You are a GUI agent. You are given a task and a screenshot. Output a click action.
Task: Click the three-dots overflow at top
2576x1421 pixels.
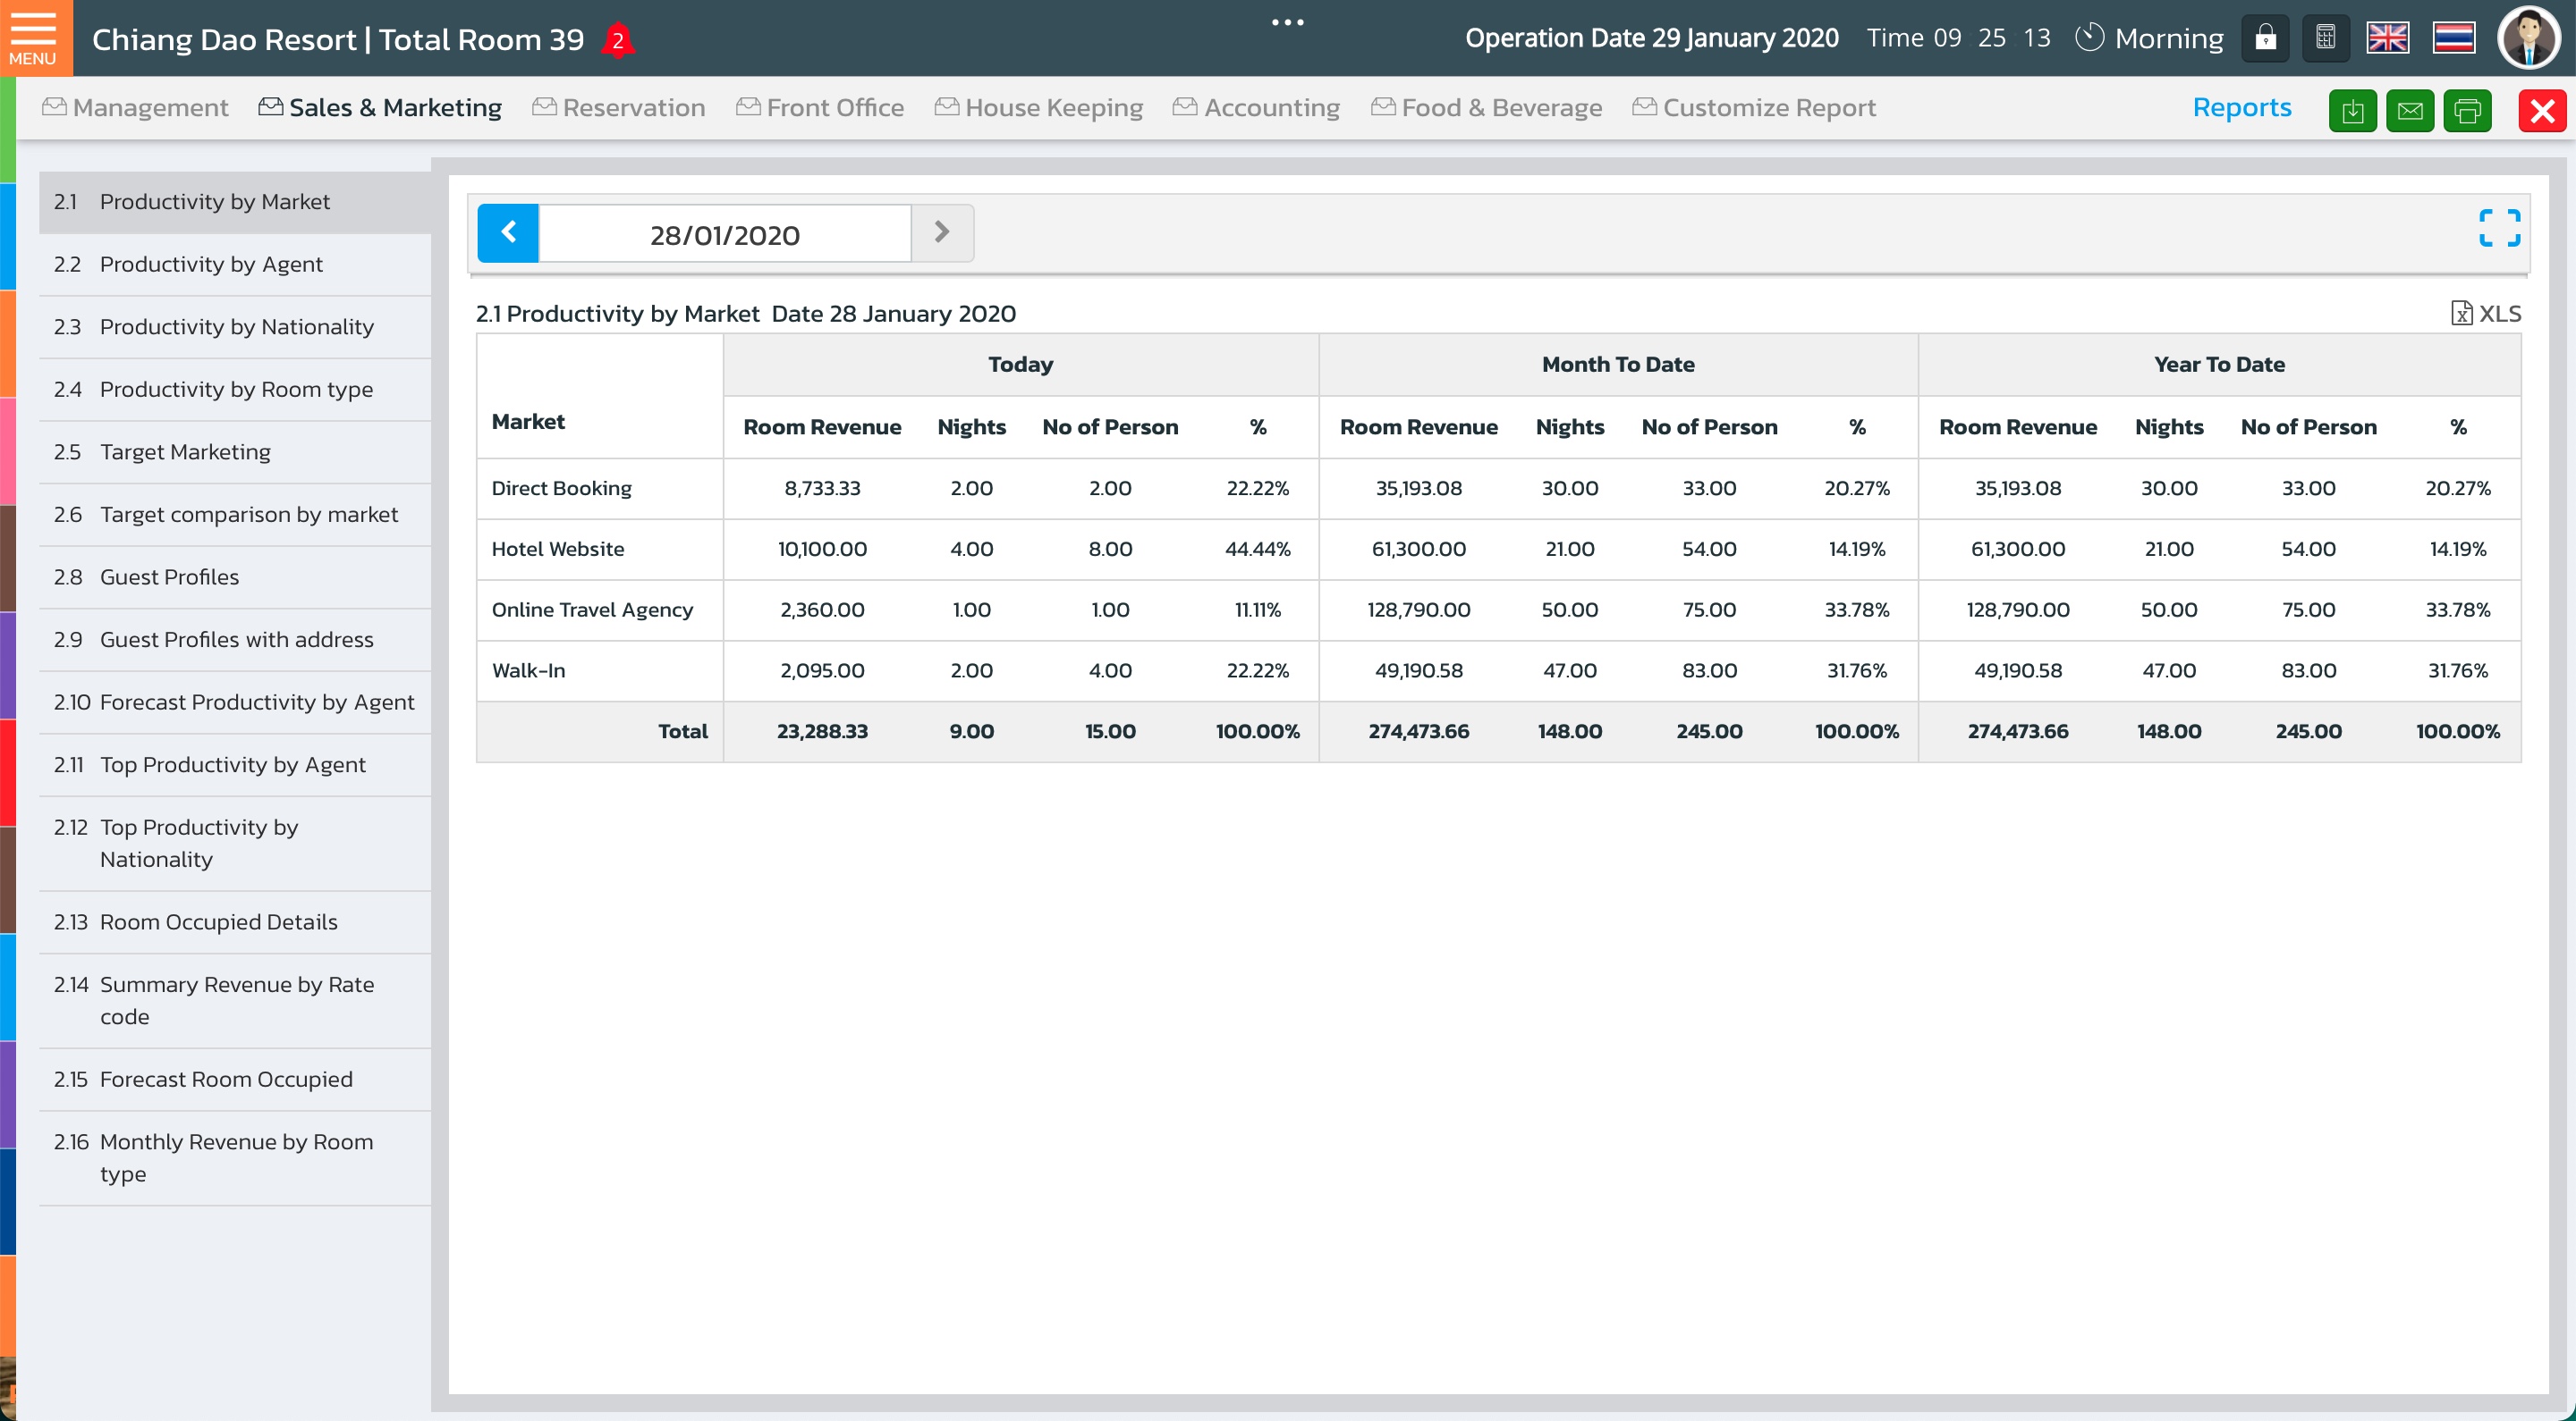(1287, 22)
